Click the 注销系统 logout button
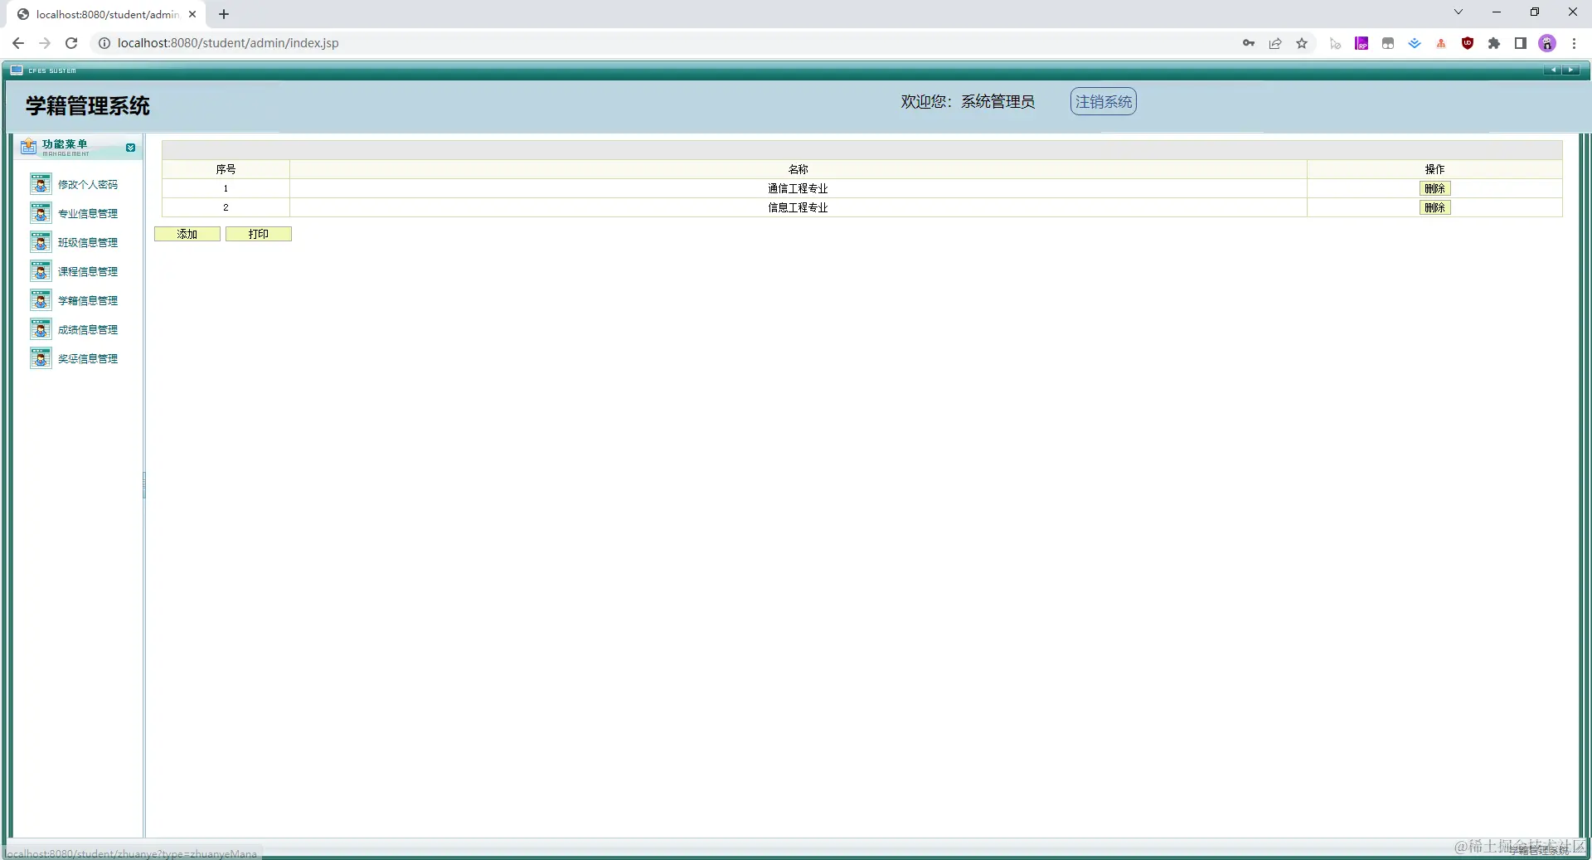Image resolution: width=1592 pixels, height=860 pixels. (1103, 101)
